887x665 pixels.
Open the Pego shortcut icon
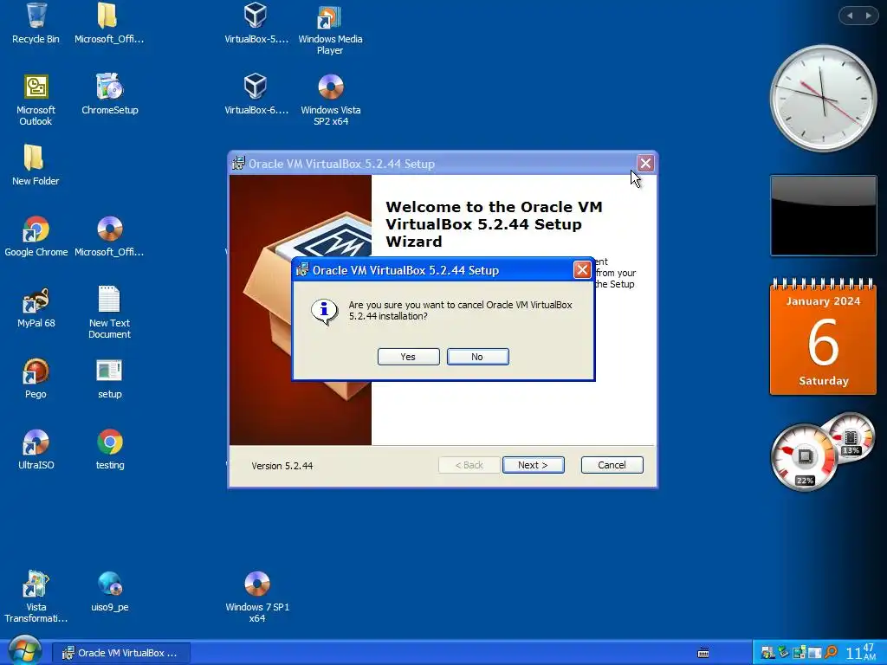(x=36, y=379)
